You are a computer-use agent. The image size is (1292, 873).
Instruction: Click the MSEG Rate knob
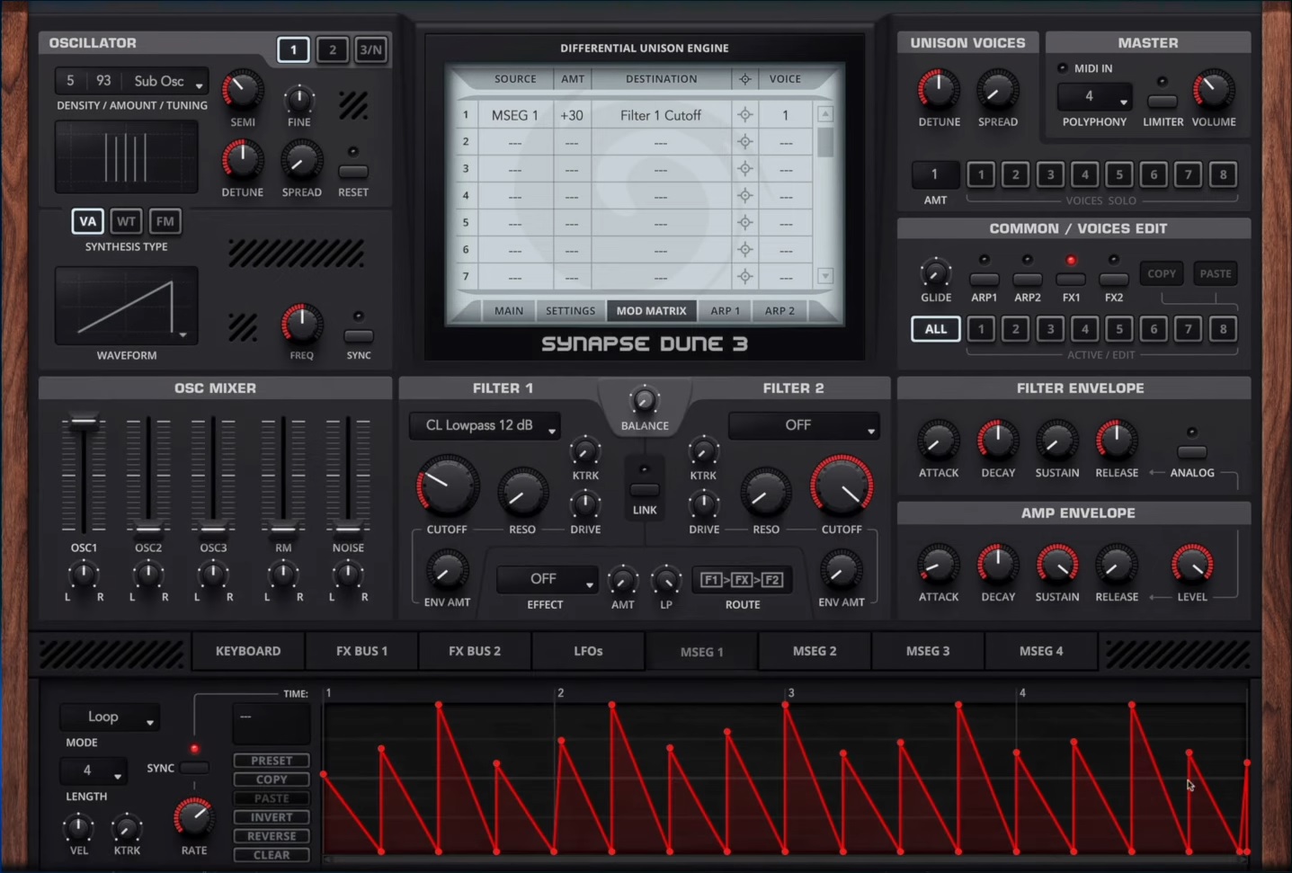coord(193,817)
